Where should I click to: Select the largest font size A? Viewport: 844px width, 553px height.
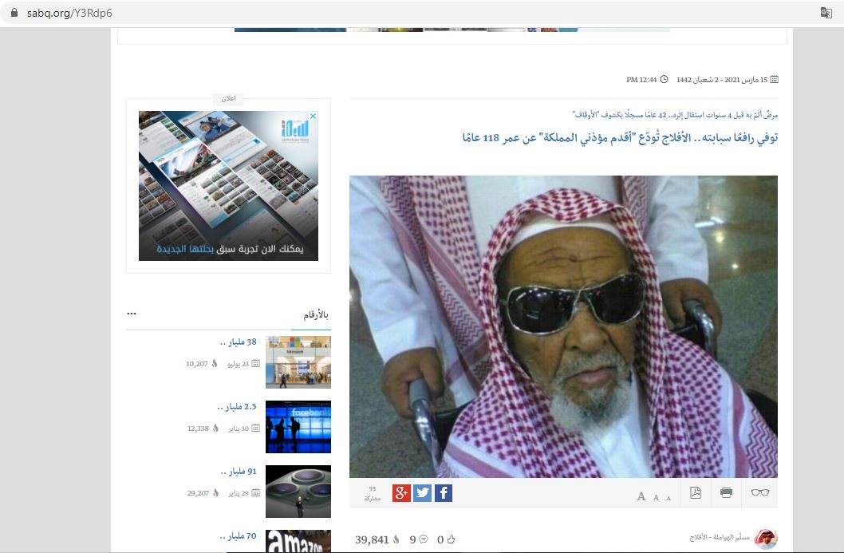[x=641, y=496]
